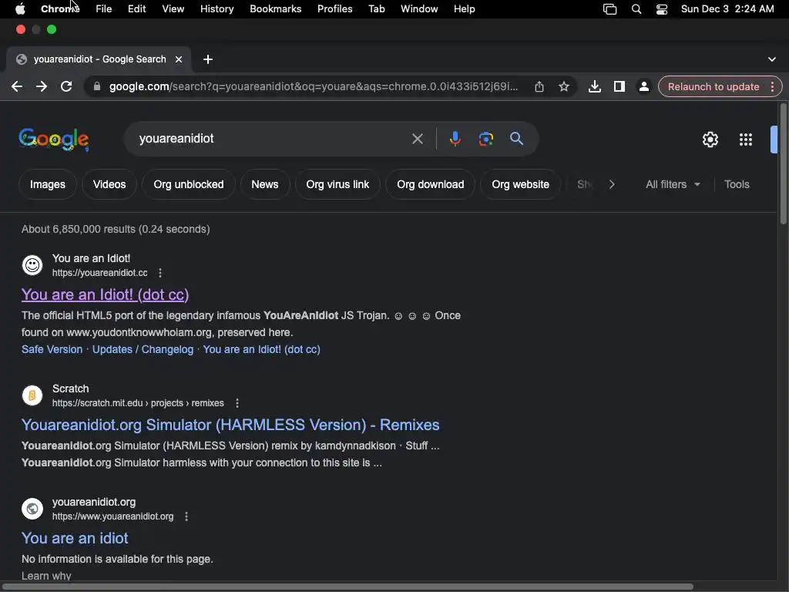Screen dimensions: 789x592
Task: Open the Edit menu
Action: tap(136, 9)
